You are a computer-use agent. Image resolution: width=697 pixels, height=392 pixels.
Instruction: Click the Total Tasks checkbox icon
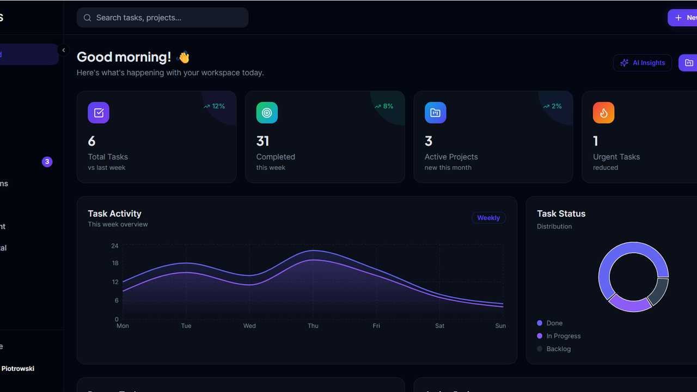point(99,113)
